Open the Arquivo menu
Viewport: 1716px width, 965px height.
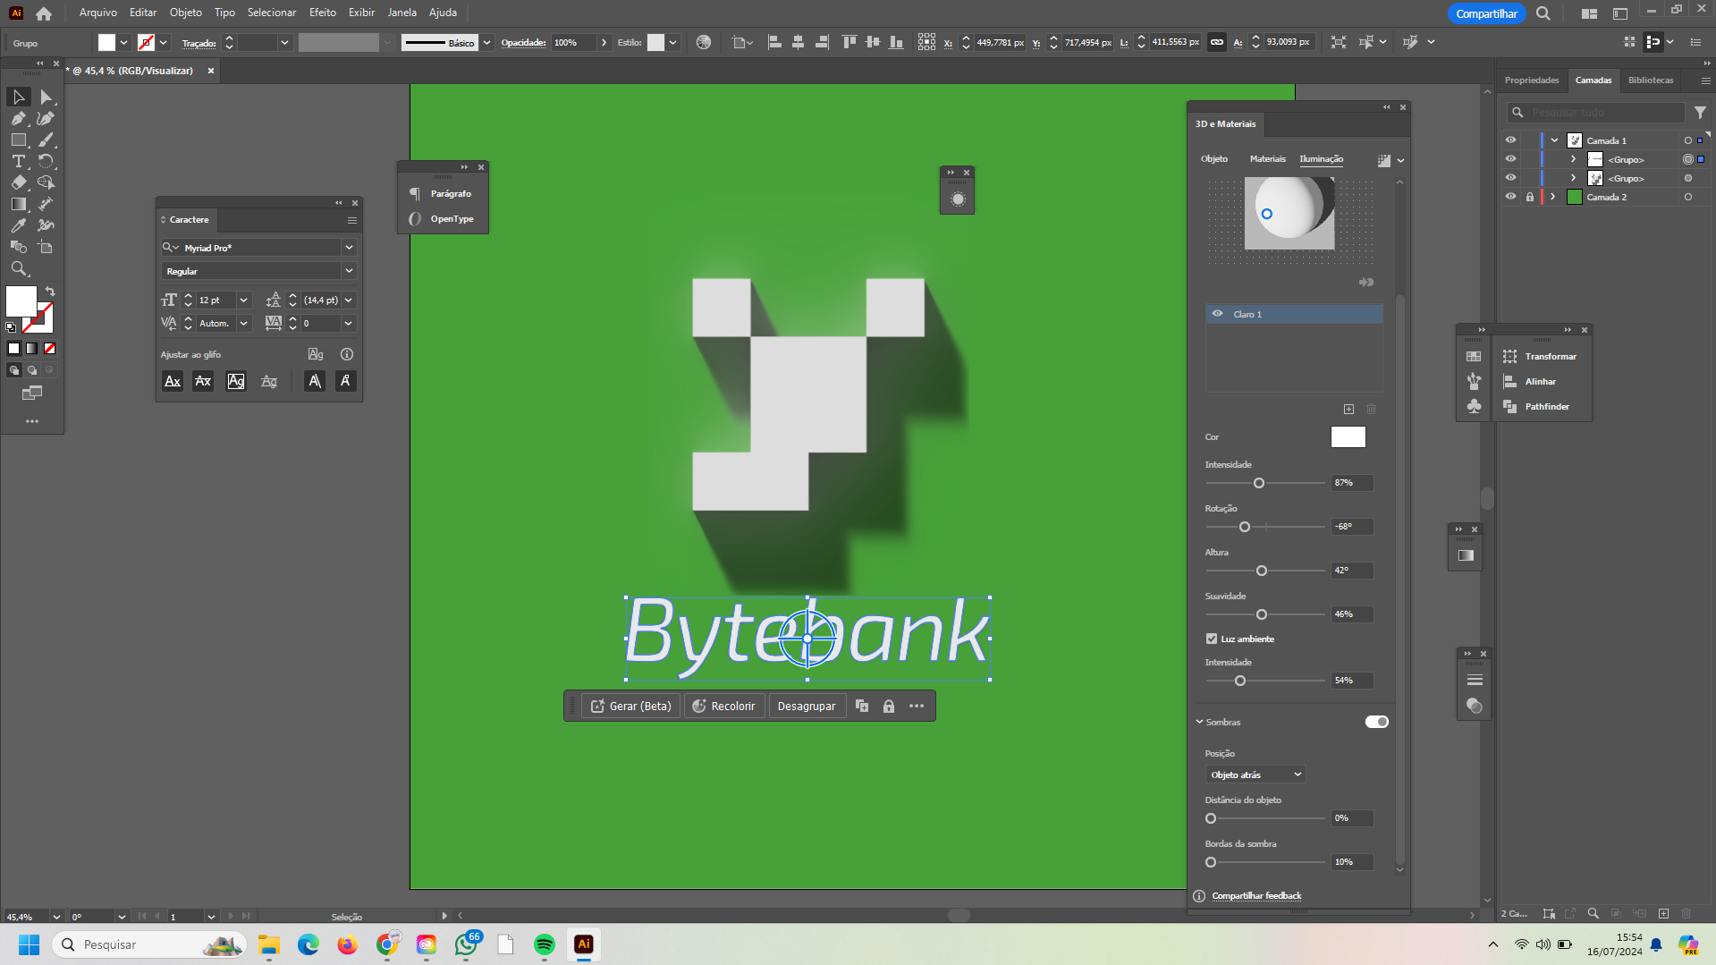(98, 13)
